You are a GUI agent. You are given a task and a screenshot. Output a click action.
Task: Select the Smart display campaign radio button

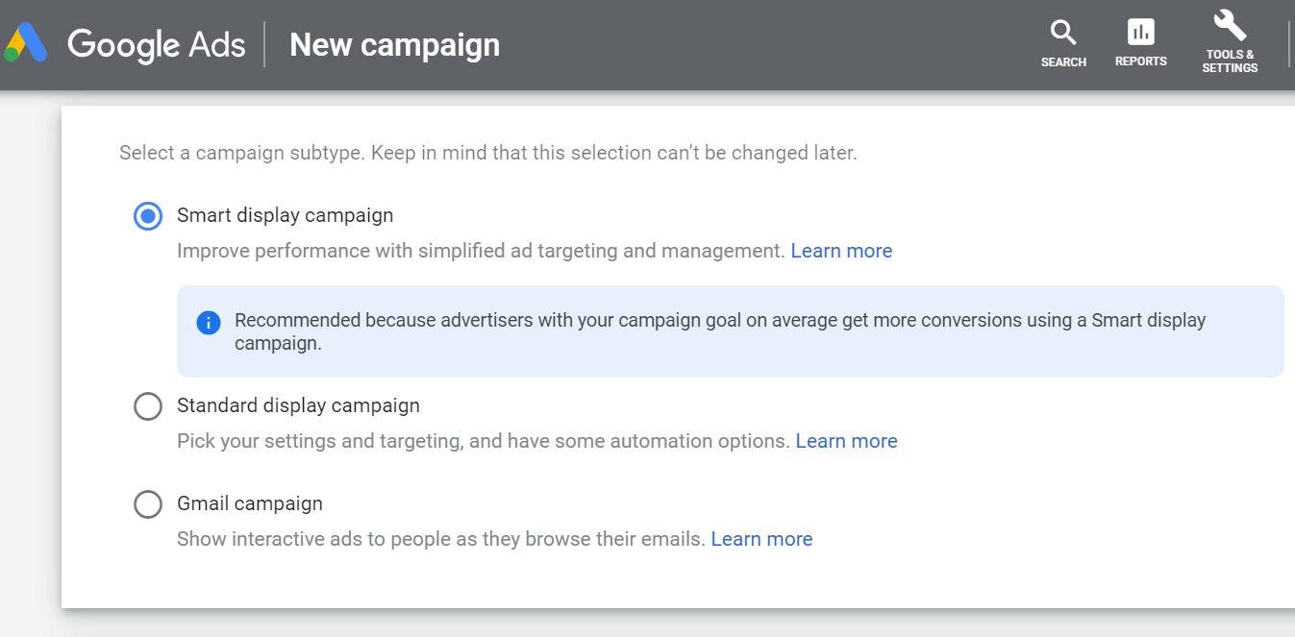pos(148,216)
